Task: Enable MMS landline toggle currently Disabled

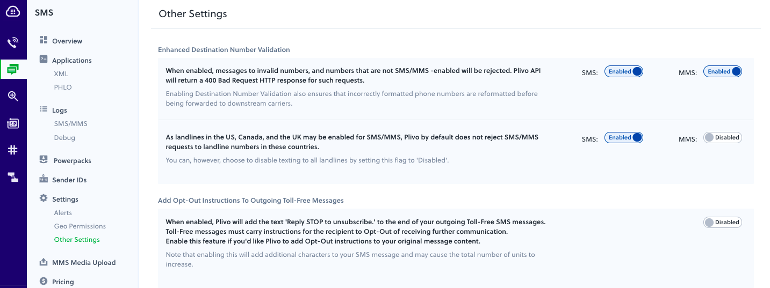Action: [x=722, y=137]
